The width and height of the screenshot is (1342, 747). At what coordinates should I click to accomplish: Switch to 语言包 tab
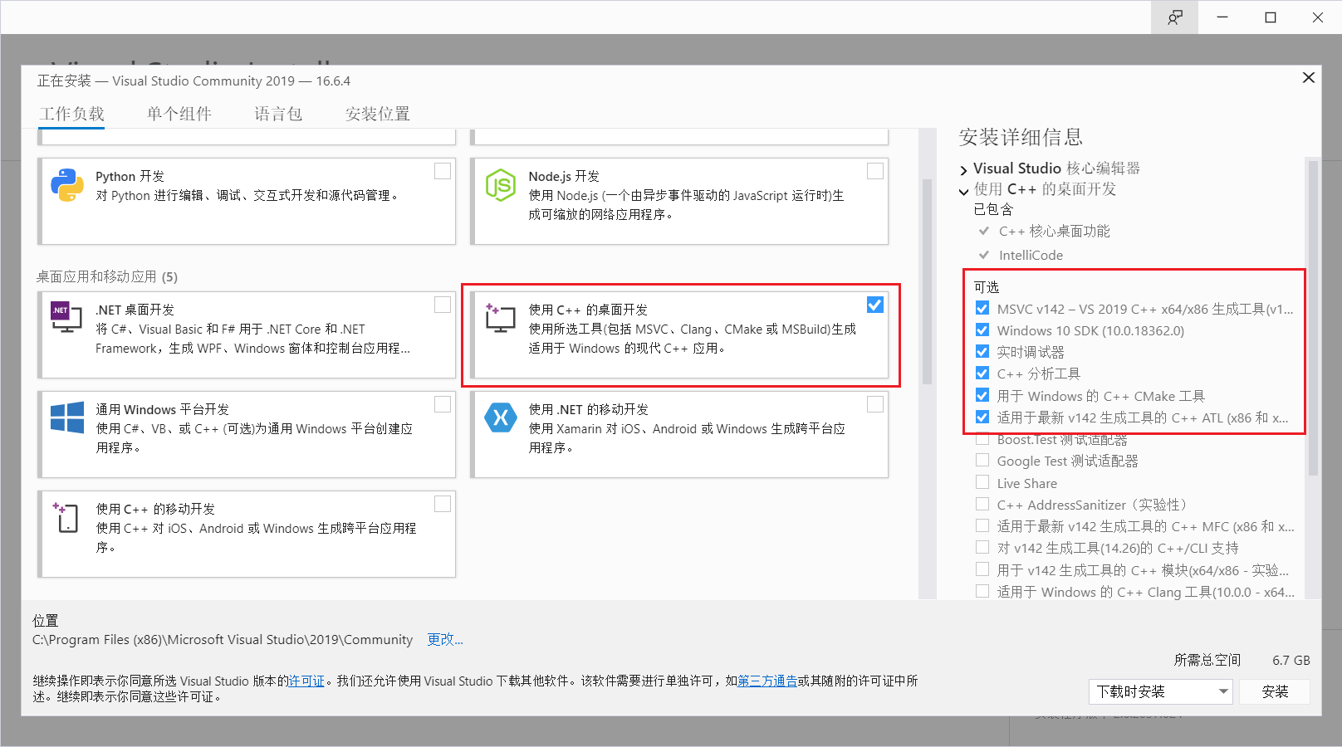click(x=278, y=114)
